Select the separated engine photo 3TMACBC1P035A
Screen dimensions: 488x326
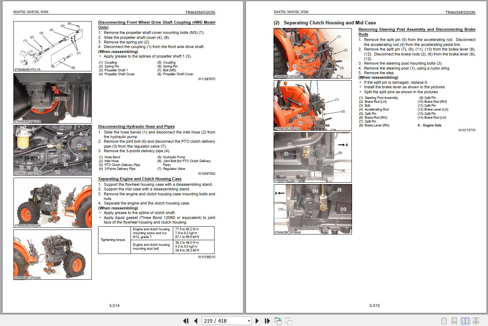coord(53,255)
